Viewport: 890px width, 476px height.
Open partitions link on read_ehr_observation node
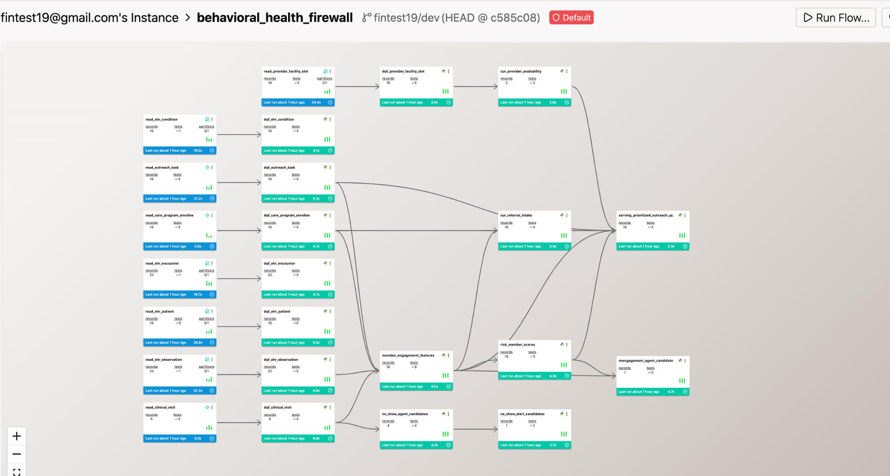point(206,366)
